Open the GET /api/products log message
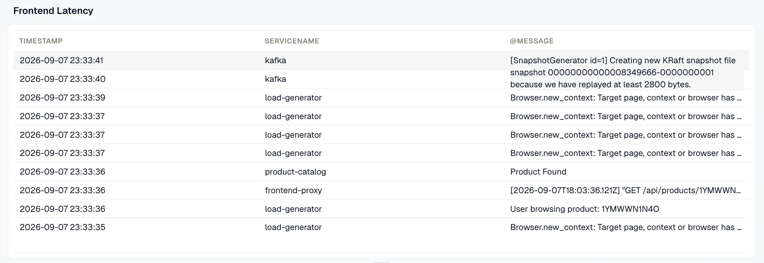 (626, 190)
